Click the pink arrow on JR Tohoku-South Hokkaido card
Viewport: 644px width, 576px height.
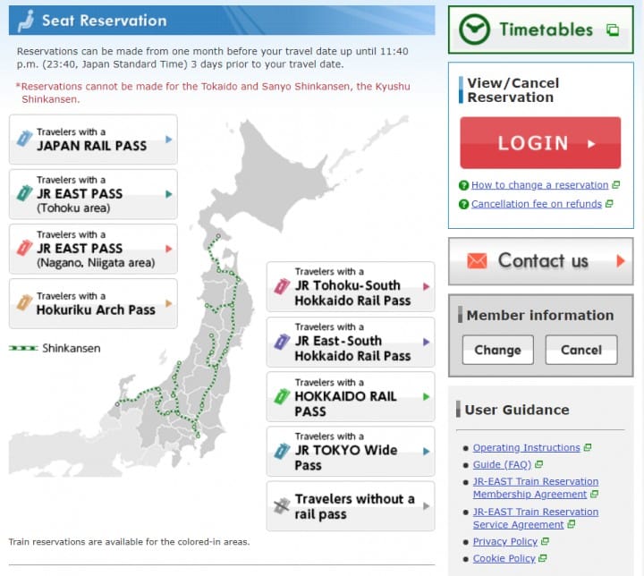pyautogui.click(x=427, y=286)
